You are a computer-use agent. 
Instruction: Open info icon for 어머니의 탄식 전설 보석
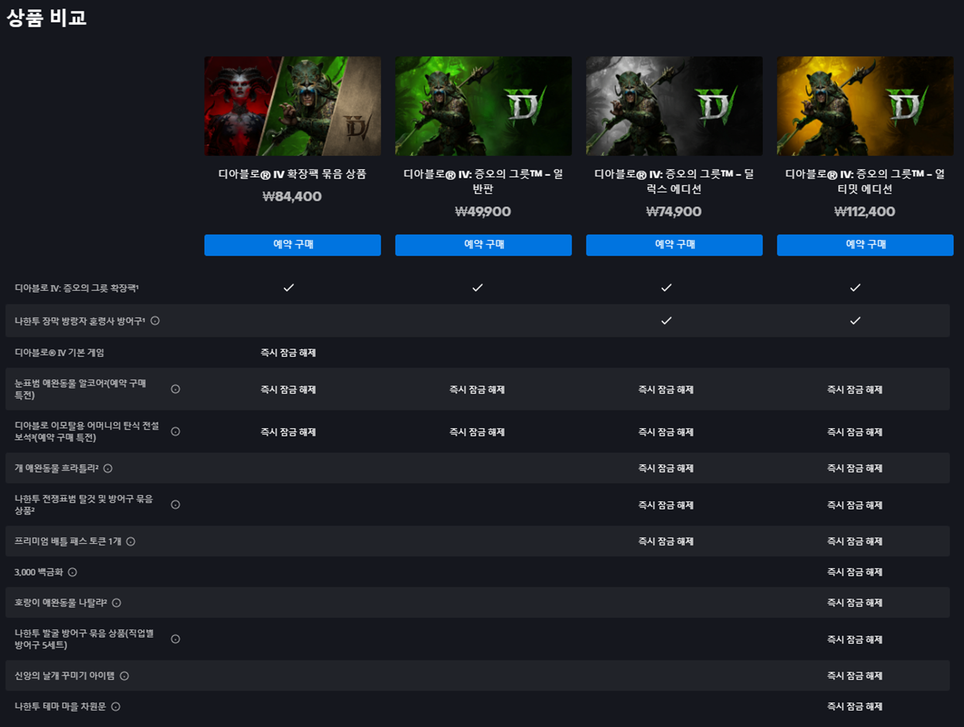tap(176, 431)
